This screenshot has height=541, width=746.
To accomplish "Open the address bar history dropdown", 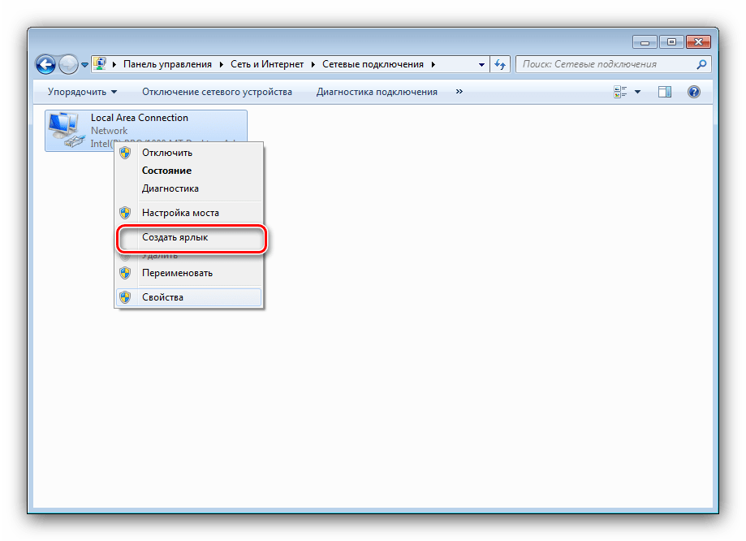I will click(x=481, y=64).
